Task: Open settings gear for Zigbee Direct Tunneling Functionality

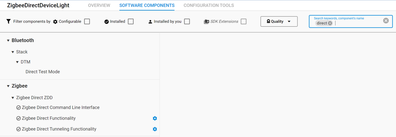Action: click(x=155, y=129)
